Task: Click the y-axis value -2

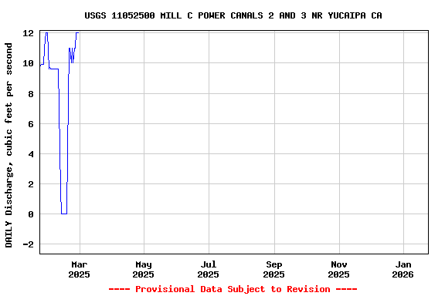Action: click(x=28, y=244)
